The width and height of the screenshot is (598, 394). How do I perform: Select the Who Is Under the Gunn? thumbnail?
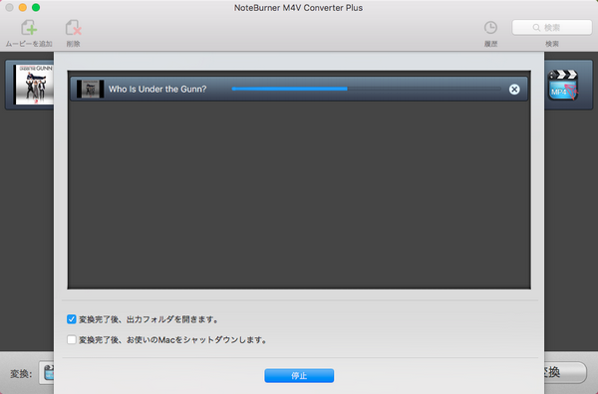(x=90, y=90)
